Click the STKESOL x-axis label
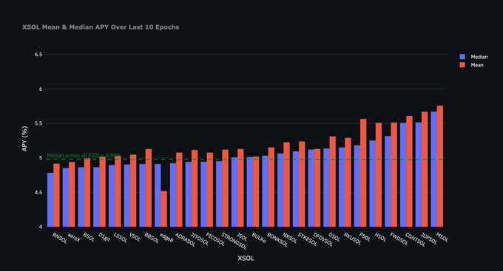The image size is (503, 271). 307,239
